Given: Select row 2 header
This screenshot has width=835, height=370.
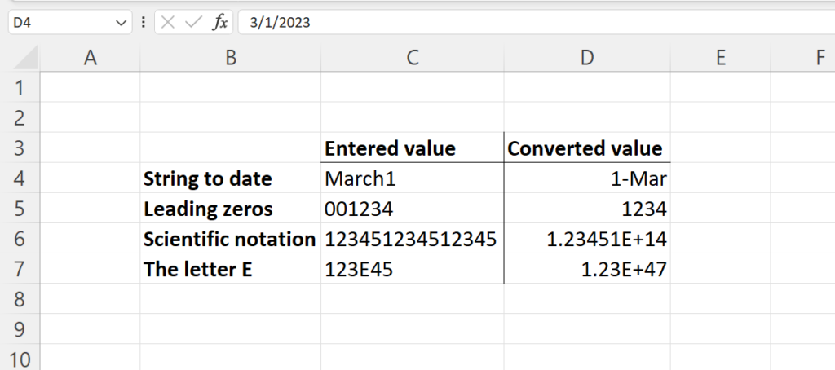Looking at the screenshot, I should [20, 117].
